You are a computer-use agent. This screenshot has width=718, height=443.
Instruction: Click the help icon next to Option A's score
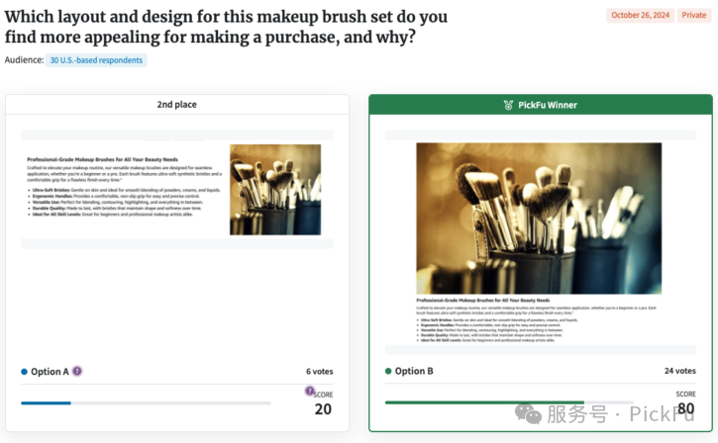pos(309,391)
